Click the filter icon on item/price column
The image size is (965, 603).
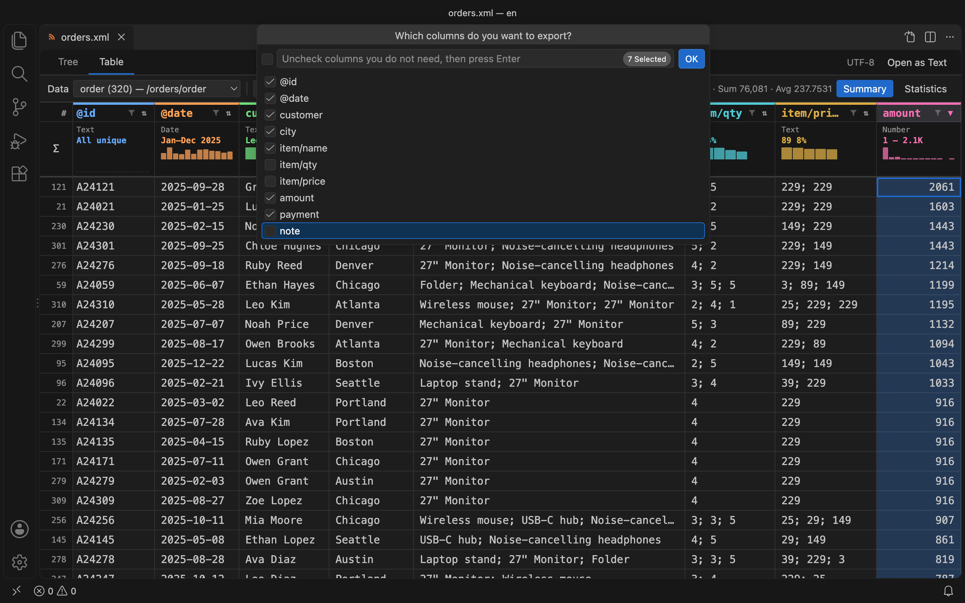[853, 113]
